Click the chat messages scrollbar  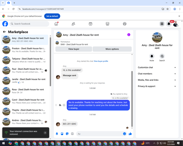132,99
